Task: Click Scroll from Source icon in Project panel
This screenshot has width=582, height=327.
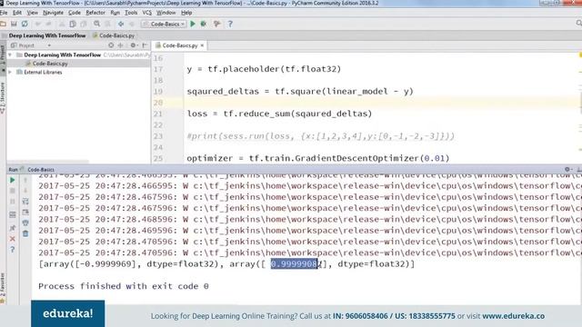Action: tap(111, 45)
